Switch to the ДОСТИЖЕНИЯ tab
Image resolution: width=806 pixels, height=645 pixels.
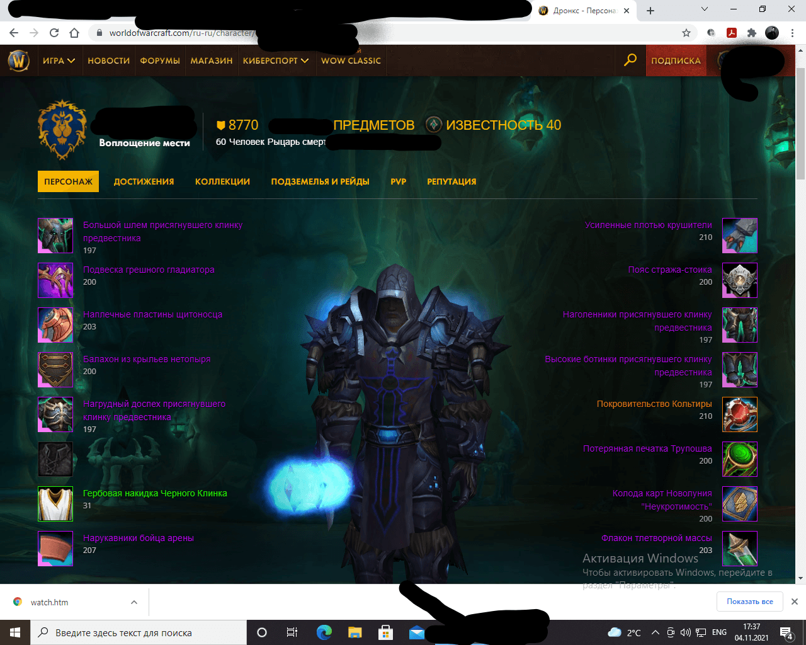pyautogui.click(x=144, y=181)
